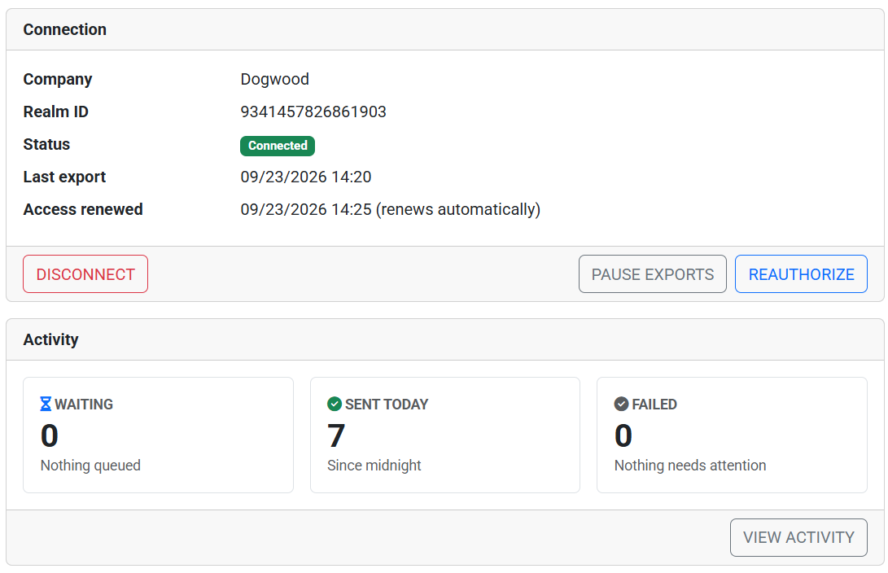Click the SENT TODAY card title

click(387, 405)
